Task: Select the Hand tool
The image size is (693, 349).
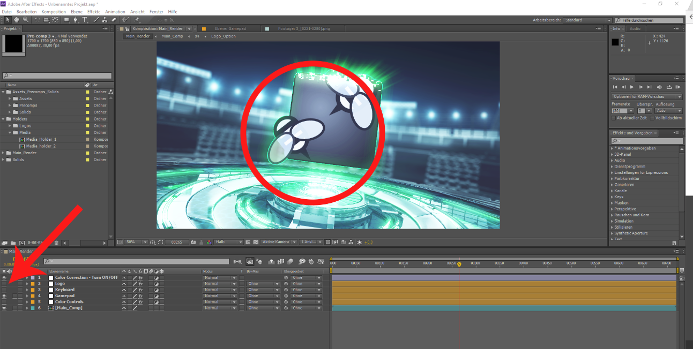Action: [17, 20]
